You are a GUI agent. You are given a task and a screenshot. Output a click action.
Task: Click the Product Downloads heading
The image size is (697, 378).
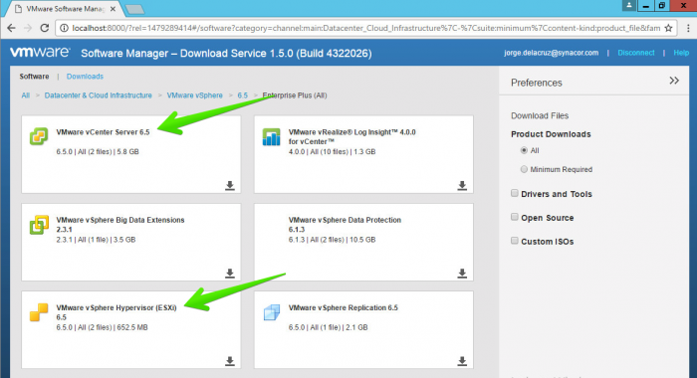pos(551,134)
